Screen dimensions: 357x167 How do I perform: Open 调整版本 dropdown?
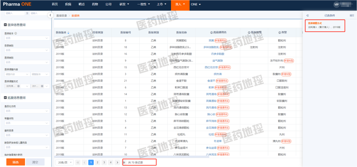pyautogui.click(x=40, y=74)
